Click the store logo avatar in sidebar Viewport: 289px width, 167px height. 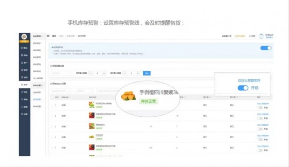[x=24, y=37]
